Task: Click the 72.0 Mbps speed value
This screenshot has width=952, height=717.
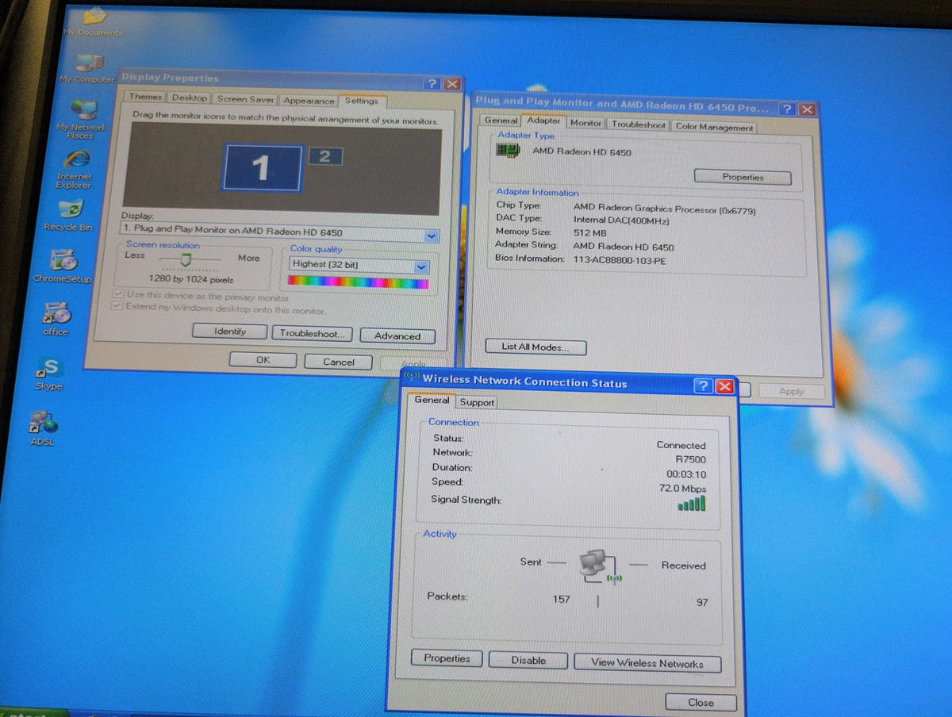Action: coord(682,489)
